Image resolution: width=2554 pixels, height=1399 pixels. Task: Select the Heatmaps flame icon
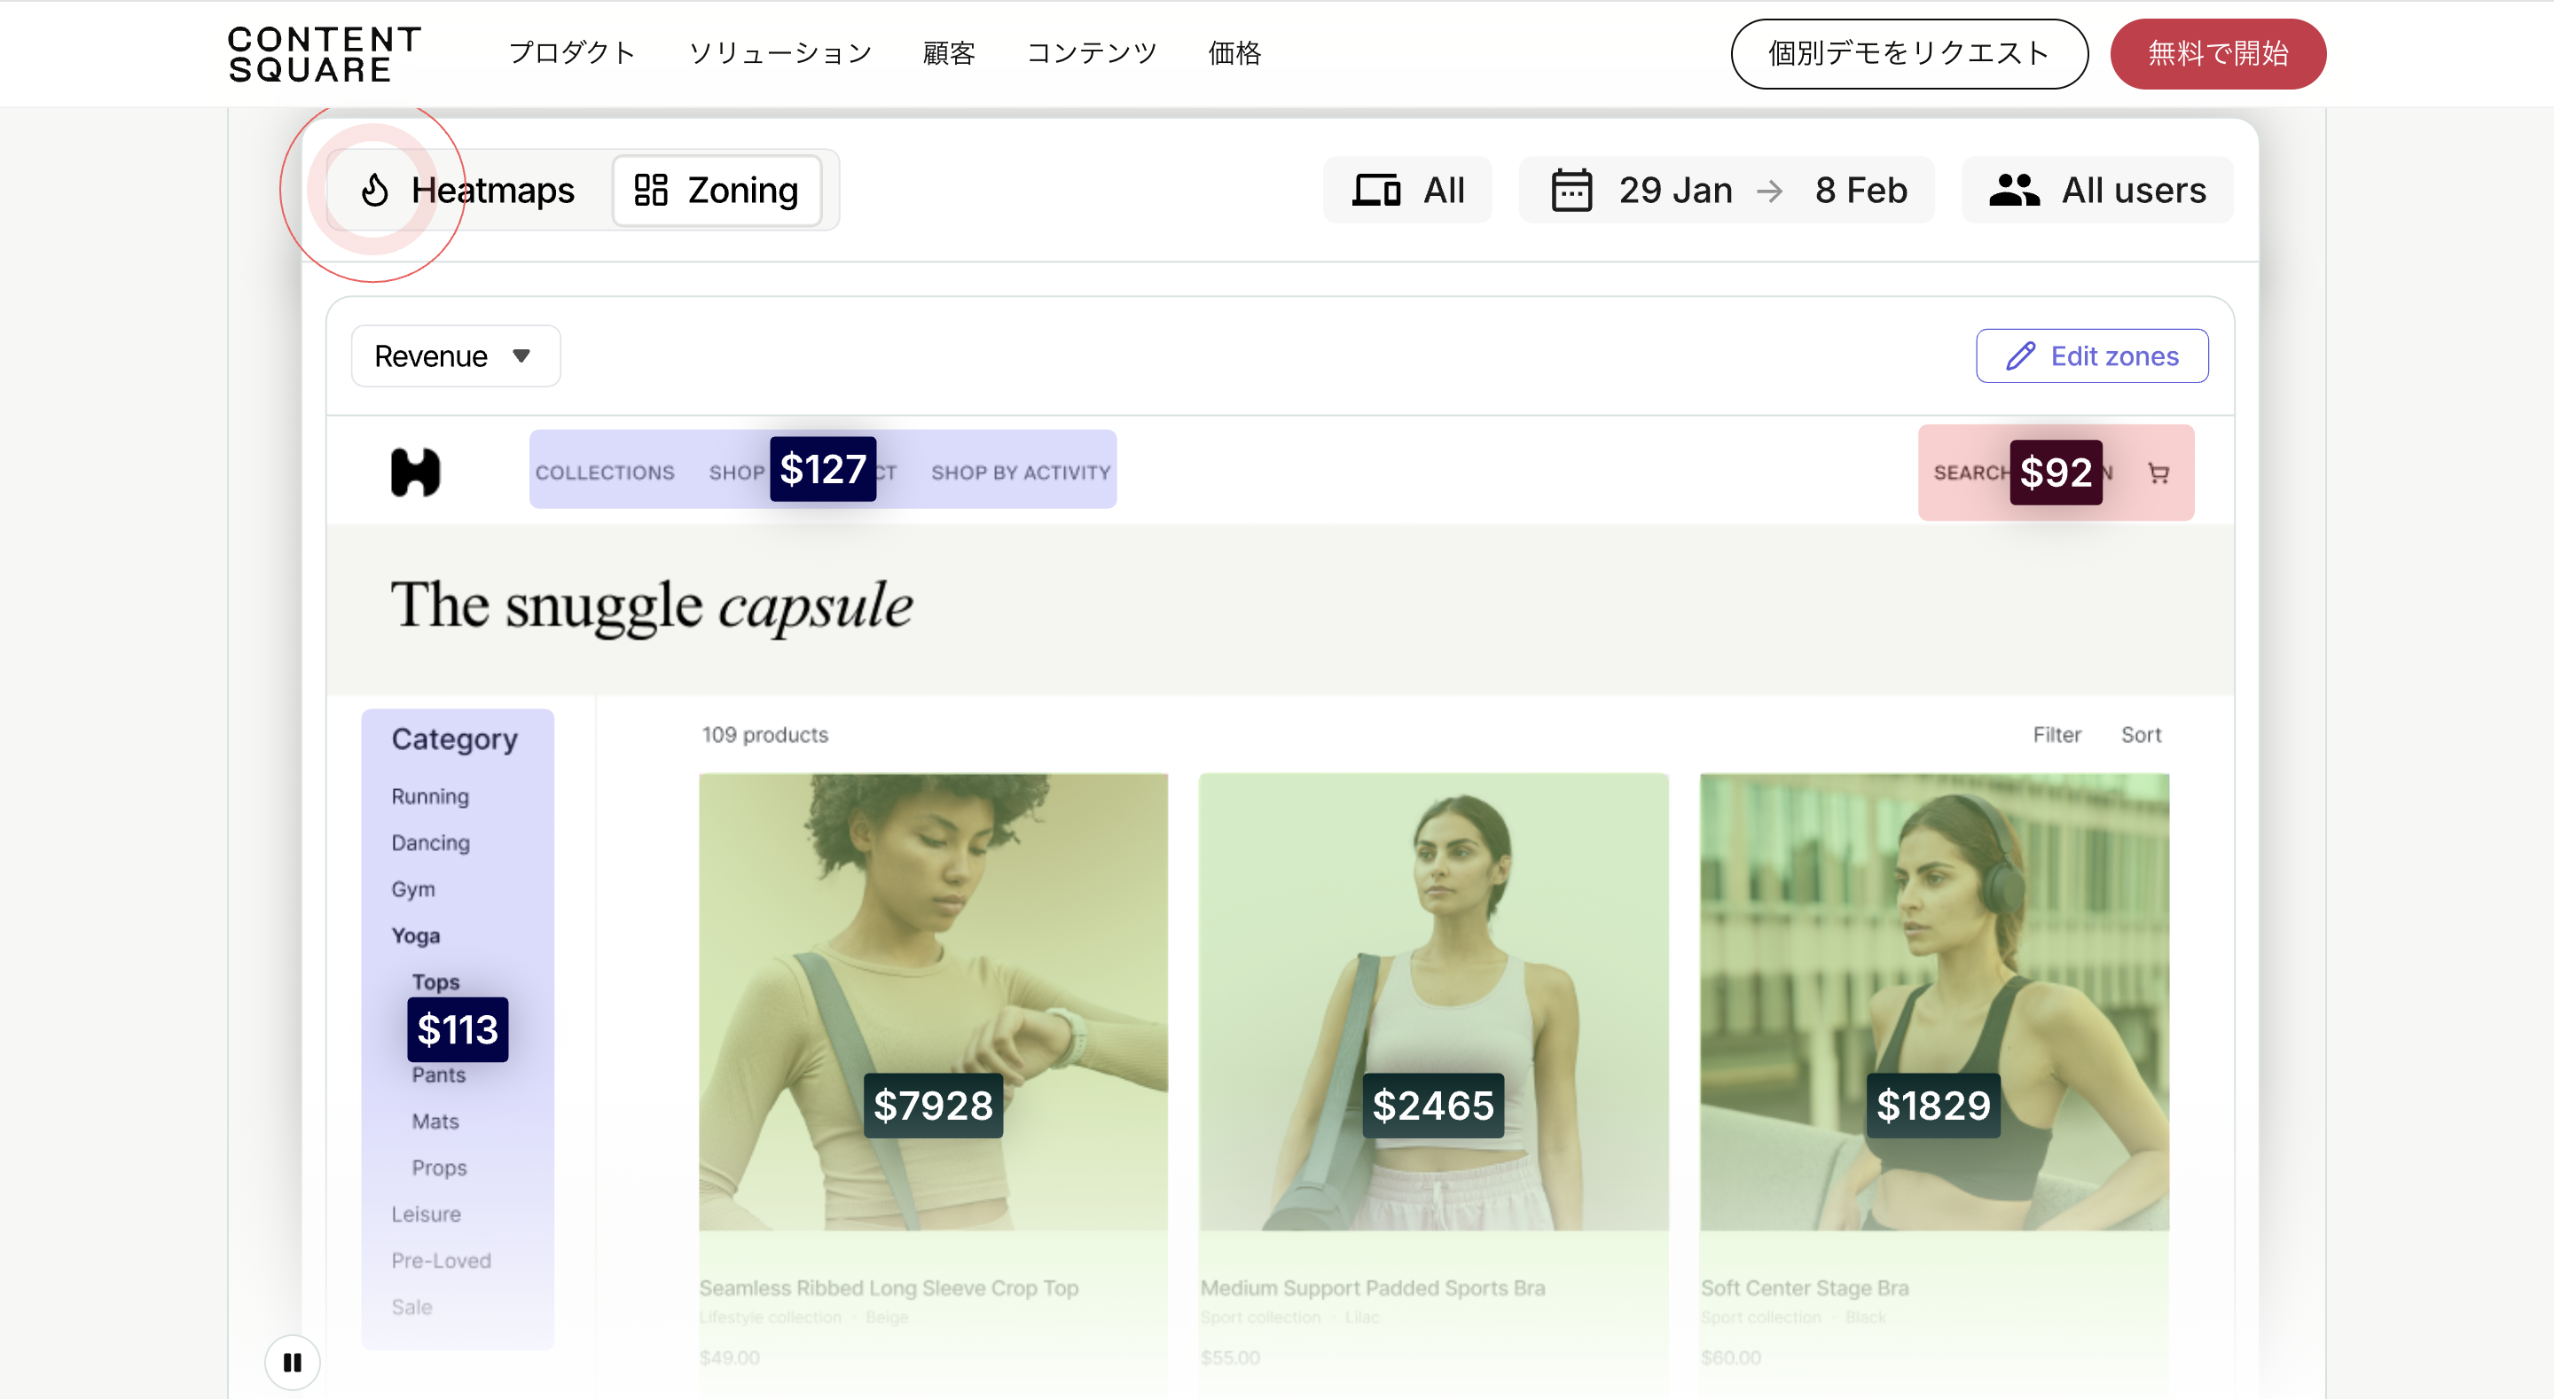tap(375, 191)
